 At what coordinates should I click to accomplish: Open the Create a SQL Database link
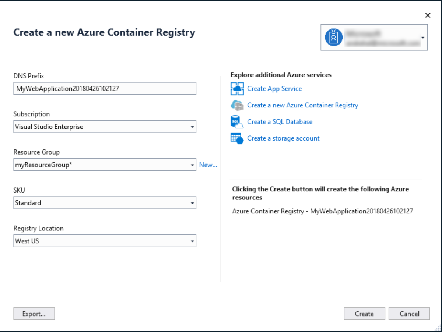[x=280, y=122]
